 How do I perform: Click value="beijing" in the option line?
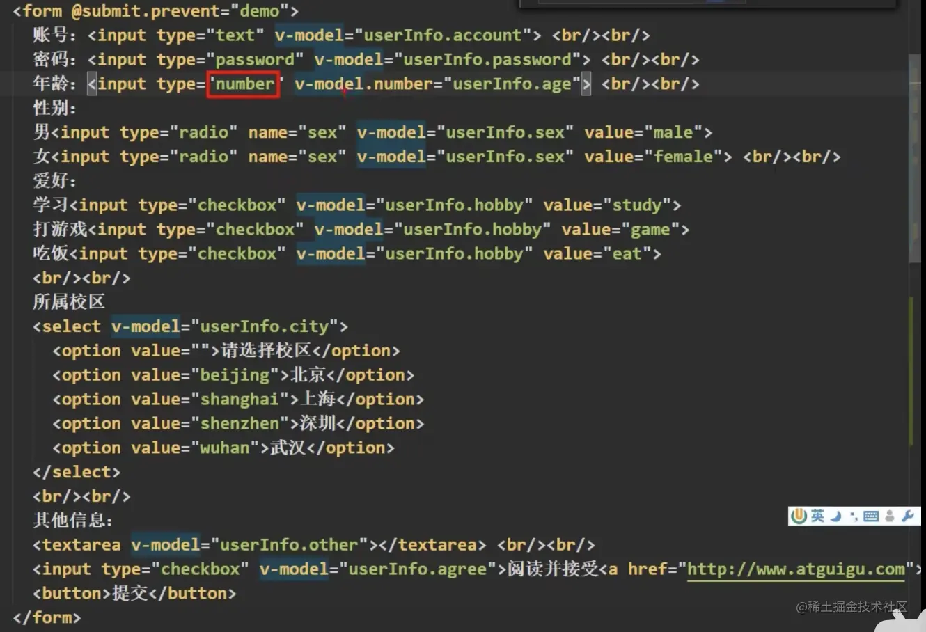pos(205,375)
